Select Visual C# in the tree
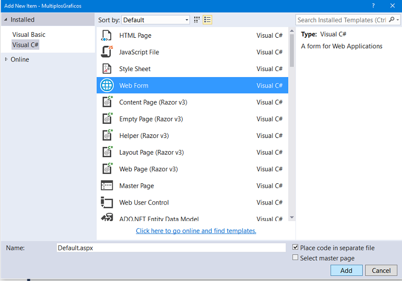This screenshot has height=281, width=402. coord(25,45)
